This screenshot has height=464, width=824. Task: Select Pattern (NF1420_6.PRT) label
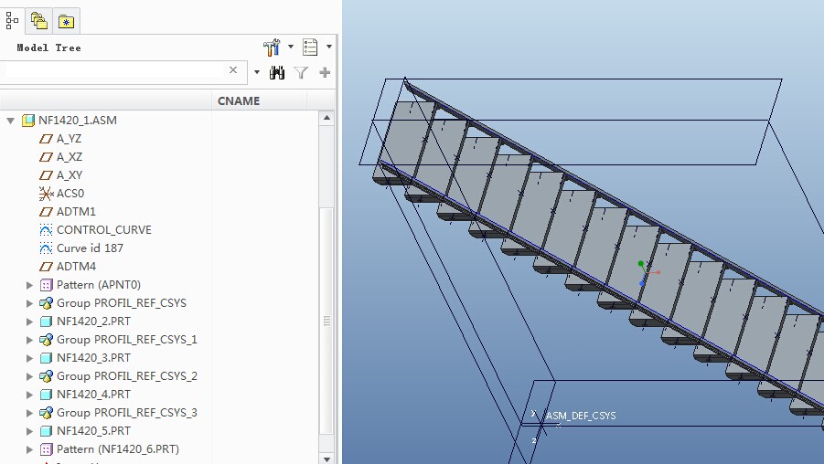point(118,449)
